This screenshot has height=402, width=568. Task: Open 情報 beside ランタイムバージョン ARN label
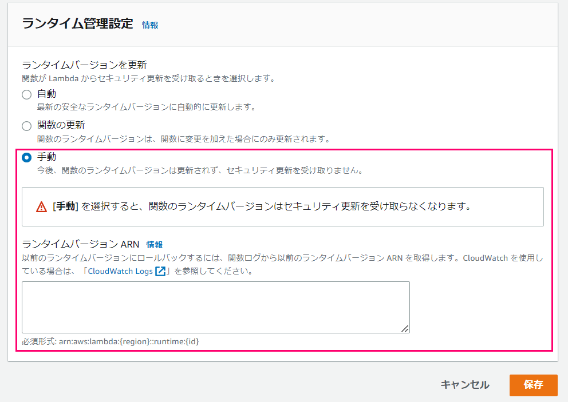tap(155, 244)
